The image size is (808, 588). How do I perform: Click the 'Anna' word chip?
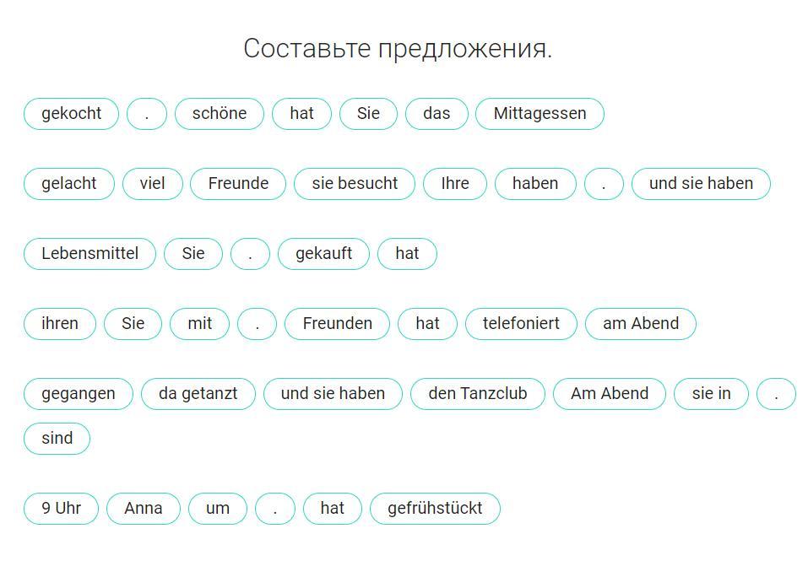pyautogui.click(x=144, y=509)
